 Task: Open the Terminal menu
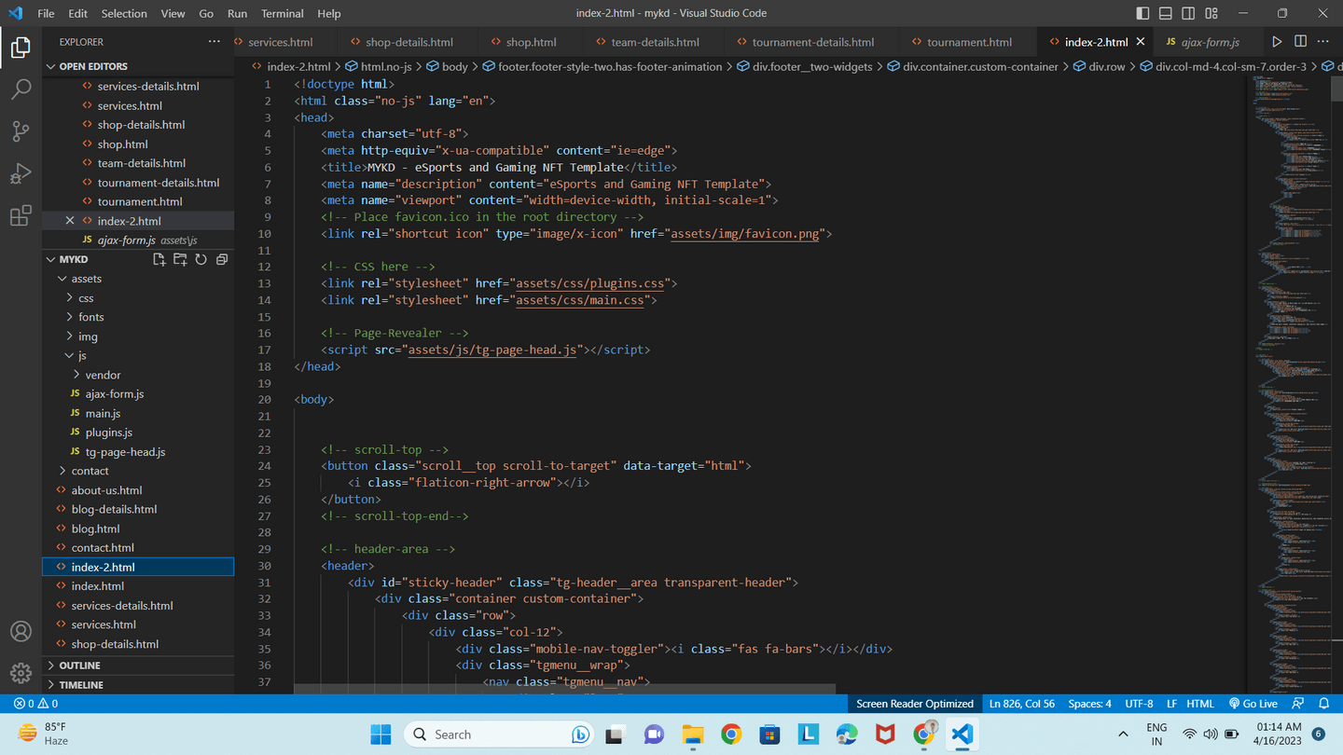[x=283, y=13]
